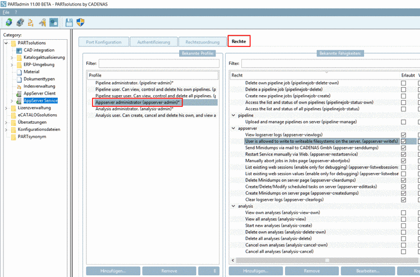
Task: Click the Recht column header
Action: (315, 75)
